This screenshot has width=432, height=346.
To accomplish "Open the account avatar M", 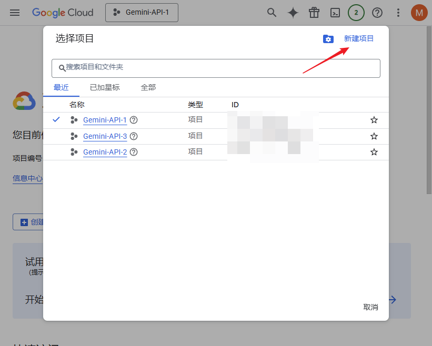I will pyautogui.click(x=419, y=13).
